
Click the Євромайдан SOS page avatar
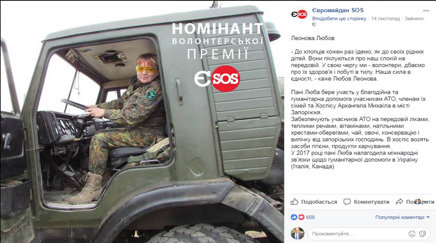point(299,14)
